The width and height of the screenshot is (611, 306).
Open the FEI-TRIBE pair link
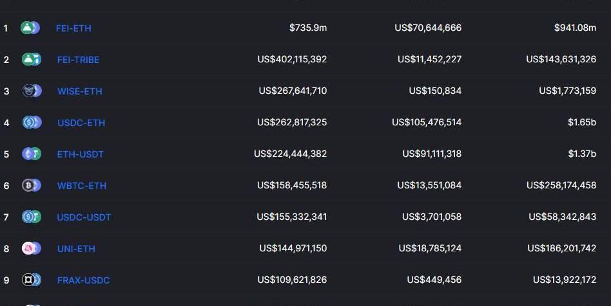79,60
